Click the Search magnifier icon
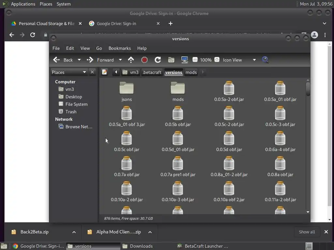This screenshot has height=250, width=334. pos(266,60)
